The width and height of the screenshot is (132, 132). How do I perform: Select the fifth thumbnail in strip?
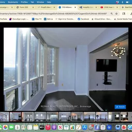(x=52, y=117)
